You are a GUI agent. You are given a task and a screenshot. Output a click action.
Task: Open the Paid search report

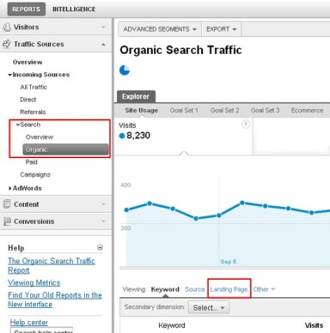tap(32, 162)
